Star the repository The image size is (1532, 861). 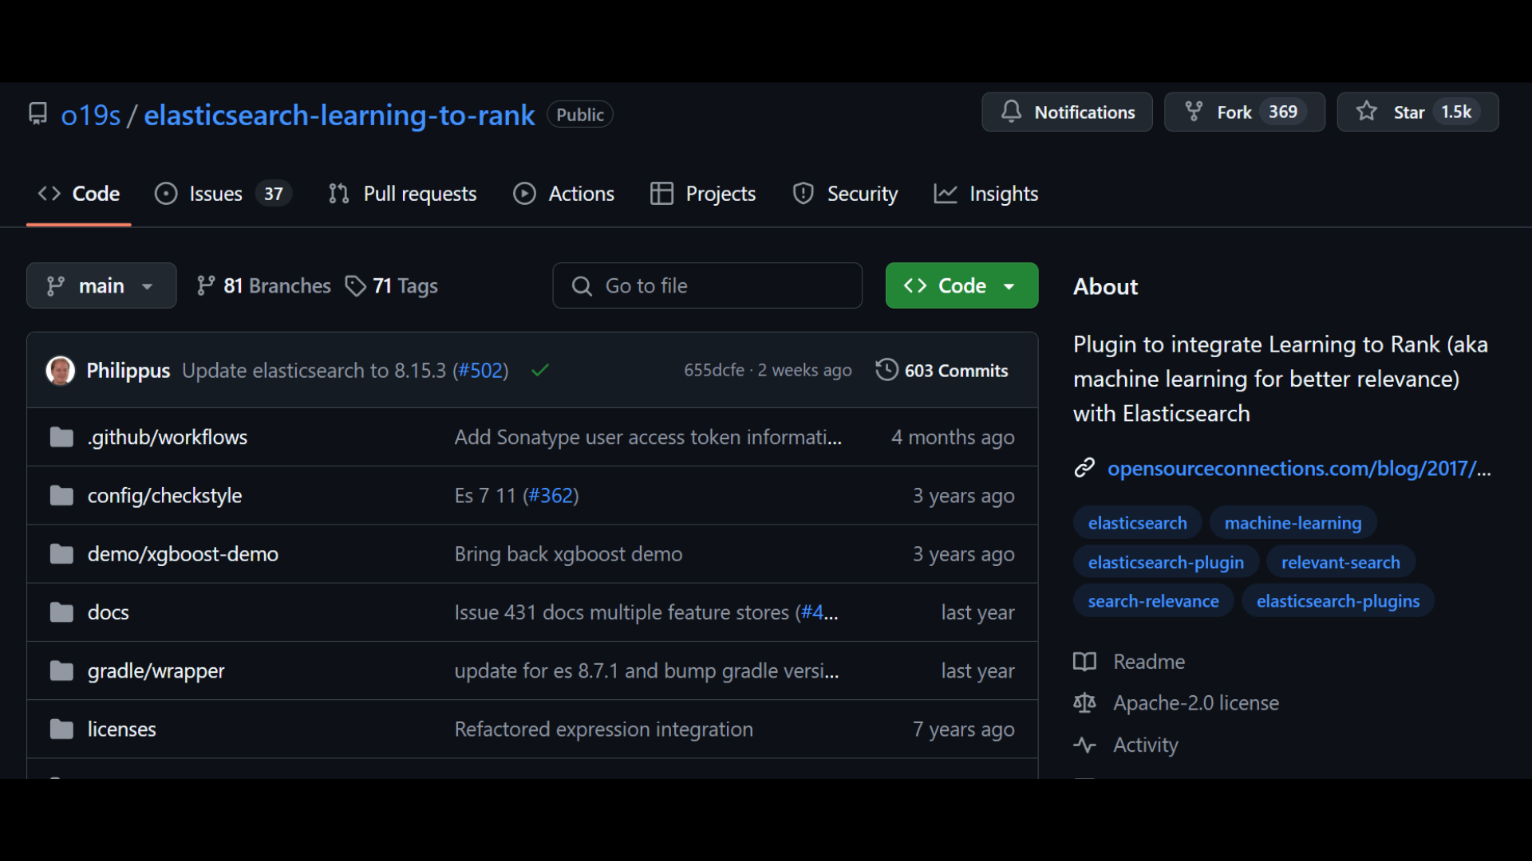1418,112
